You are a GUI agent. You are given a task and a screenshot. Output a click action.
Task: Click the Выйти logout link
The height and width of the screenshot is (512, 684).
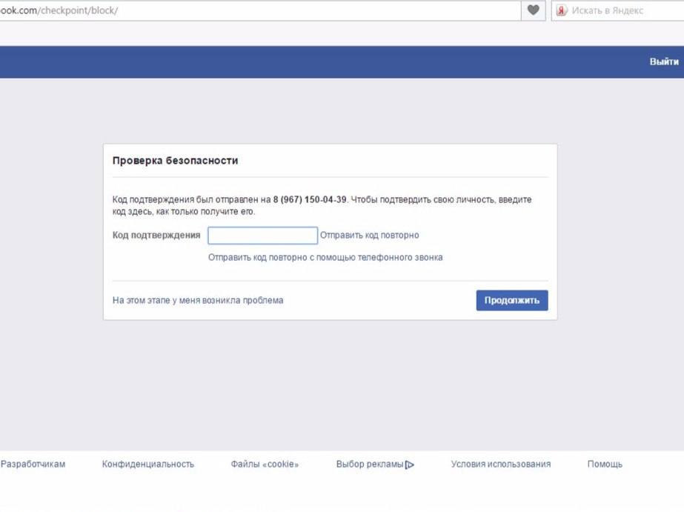(x=663, y=61)
